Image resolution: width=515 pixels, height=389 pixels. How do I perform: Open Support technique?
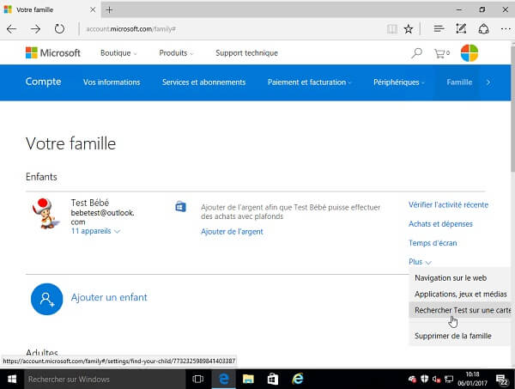246,53
